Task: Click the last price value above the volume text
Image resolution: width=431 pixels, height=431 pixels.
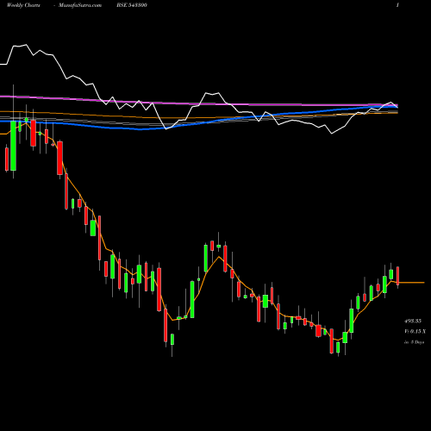Action: [413, 321]
